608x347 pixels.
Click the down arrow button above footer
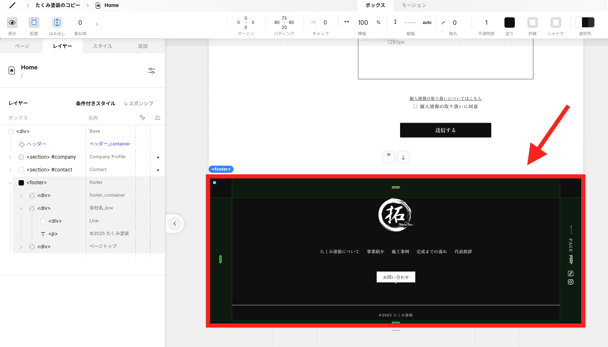tap(403, 157)
